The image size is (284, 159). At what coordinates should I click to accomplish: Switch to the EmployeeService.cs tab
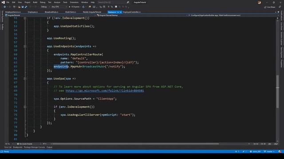coord(13,12)
